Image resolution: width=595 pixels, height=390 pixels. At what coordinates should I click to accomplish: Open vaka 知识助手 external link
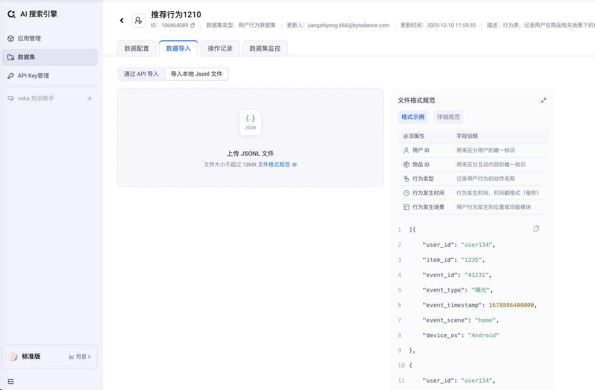click(x=89, y=98)
